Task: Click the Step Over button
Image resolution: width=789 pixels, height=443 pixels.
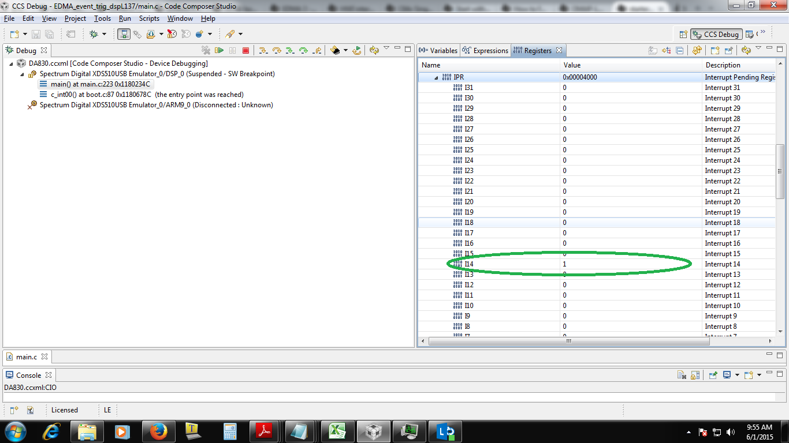Action: click(x=277, y=50)
